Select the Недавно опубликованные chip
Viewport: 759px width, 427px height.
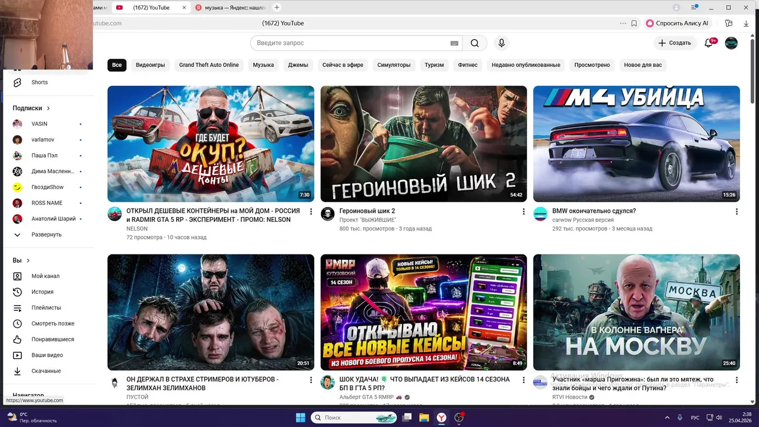pyautogui.click(x=526, y=65)
